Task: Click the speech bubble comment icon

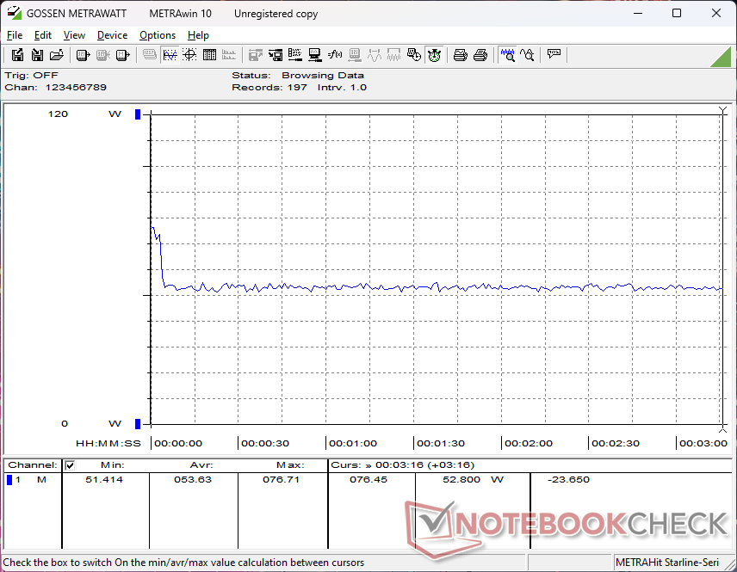Action: coord(554,55)
